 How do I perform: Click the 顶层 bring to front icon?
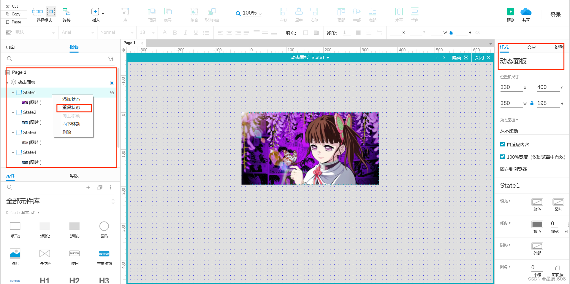tap(152, 12)
